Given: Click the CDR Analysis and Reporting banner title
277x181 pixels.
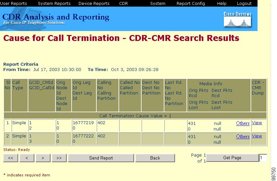Looking at the screenshot, I should pos(56,17).
